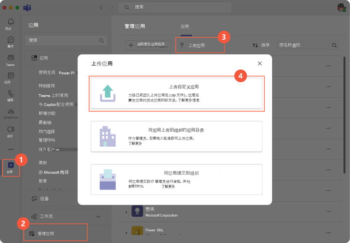Open the 类别 heading
Screen dimensions: 350x243
[x=43, y=163]
